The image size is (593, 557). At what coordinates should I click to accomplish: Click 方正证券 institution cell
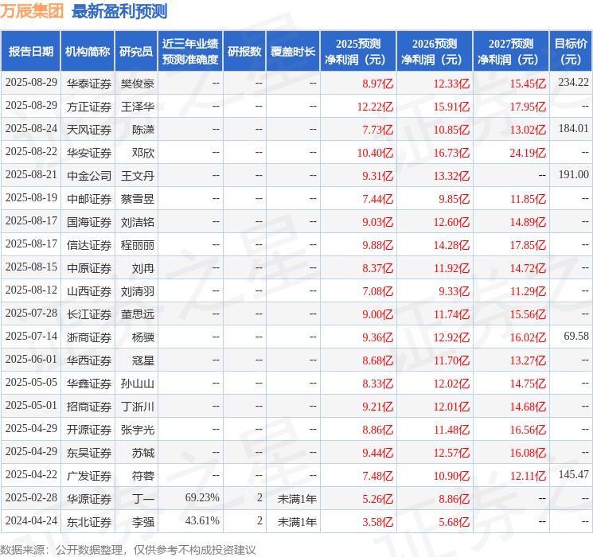[x=89, y=107]
